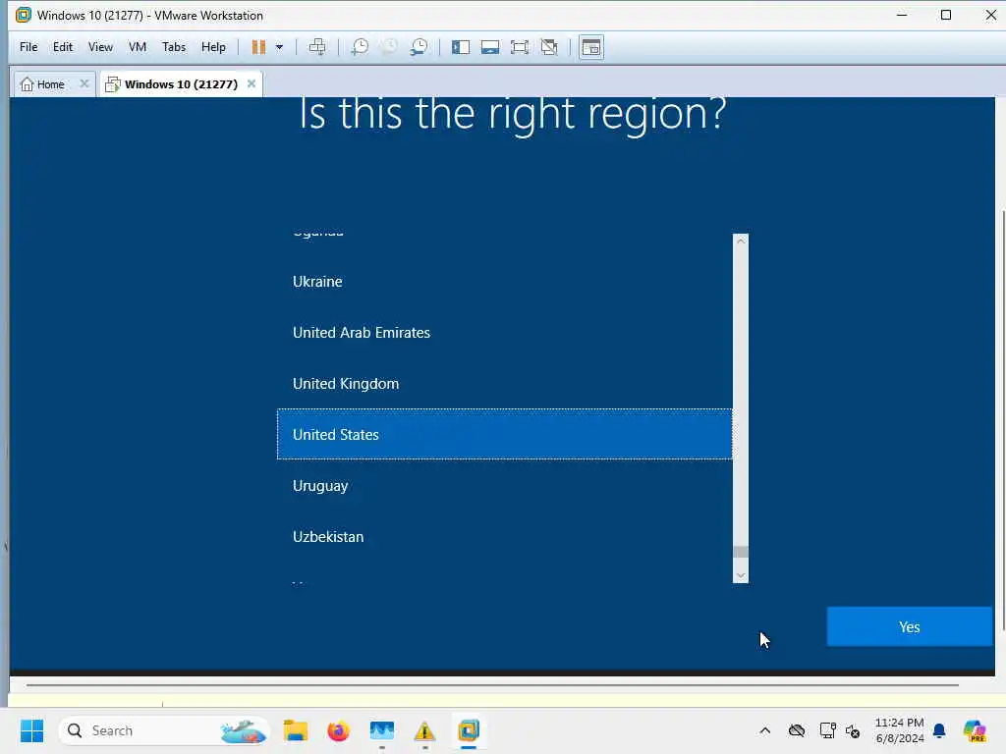Open Copilot preview icon
Screen dimensions: 1006x754
(974, 730)
